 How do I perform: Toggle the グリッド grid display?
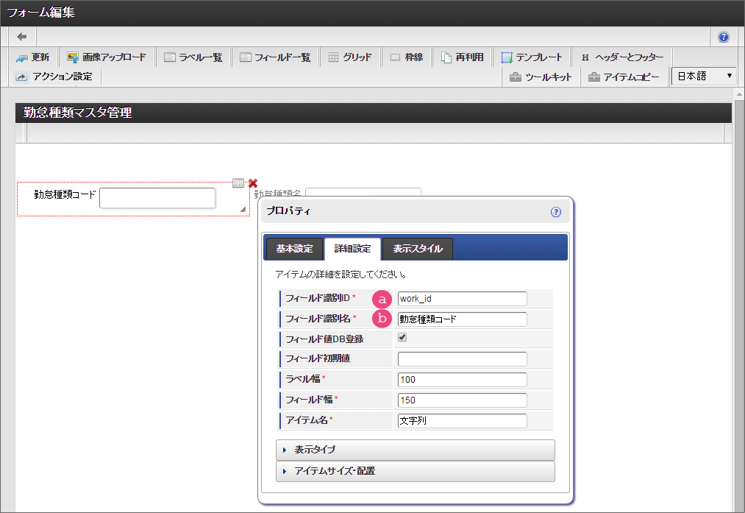click(349, 57)
